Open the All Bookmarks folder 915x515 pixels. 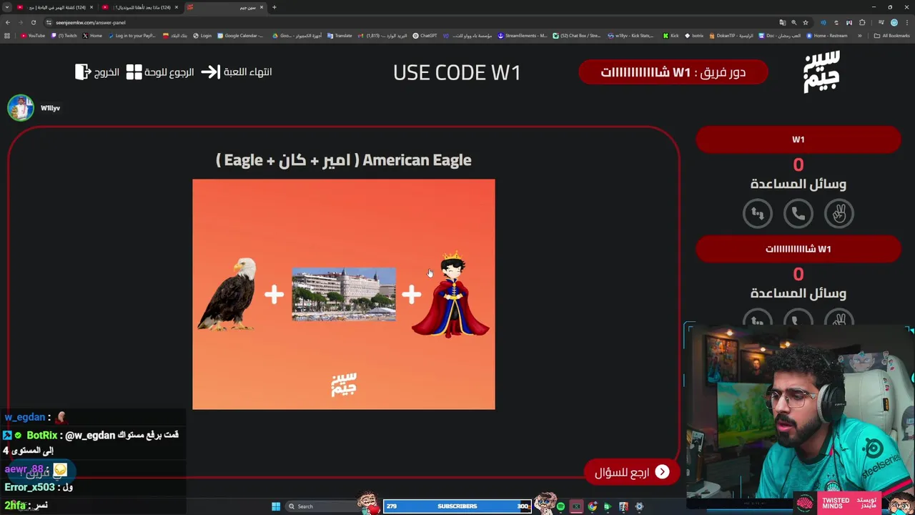click(x=893, y=35)
